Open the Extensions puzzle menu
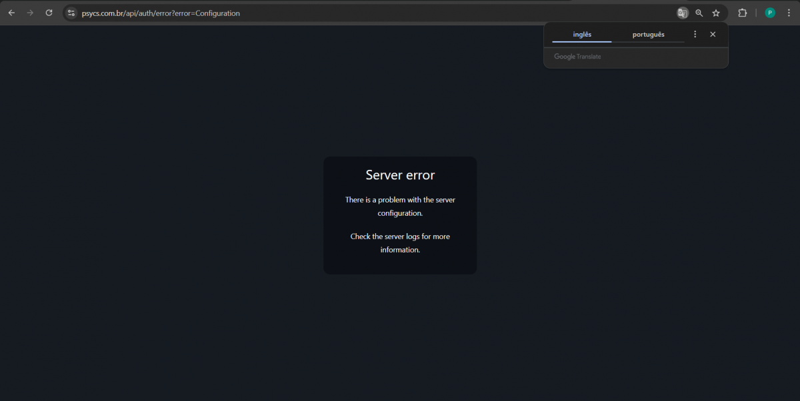 pos(742,13)
